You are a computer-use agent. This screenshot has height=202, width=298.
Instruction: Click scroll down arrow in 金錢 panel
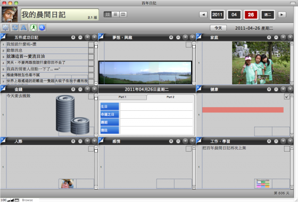click(96, 135)
